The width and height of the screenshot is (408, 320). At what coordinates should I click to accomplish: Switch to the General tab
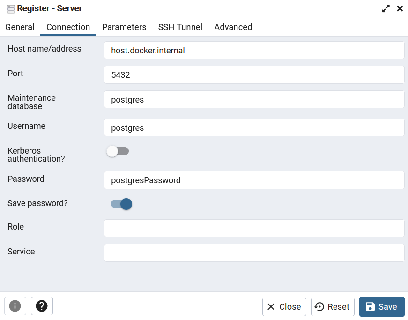point(20,27)
